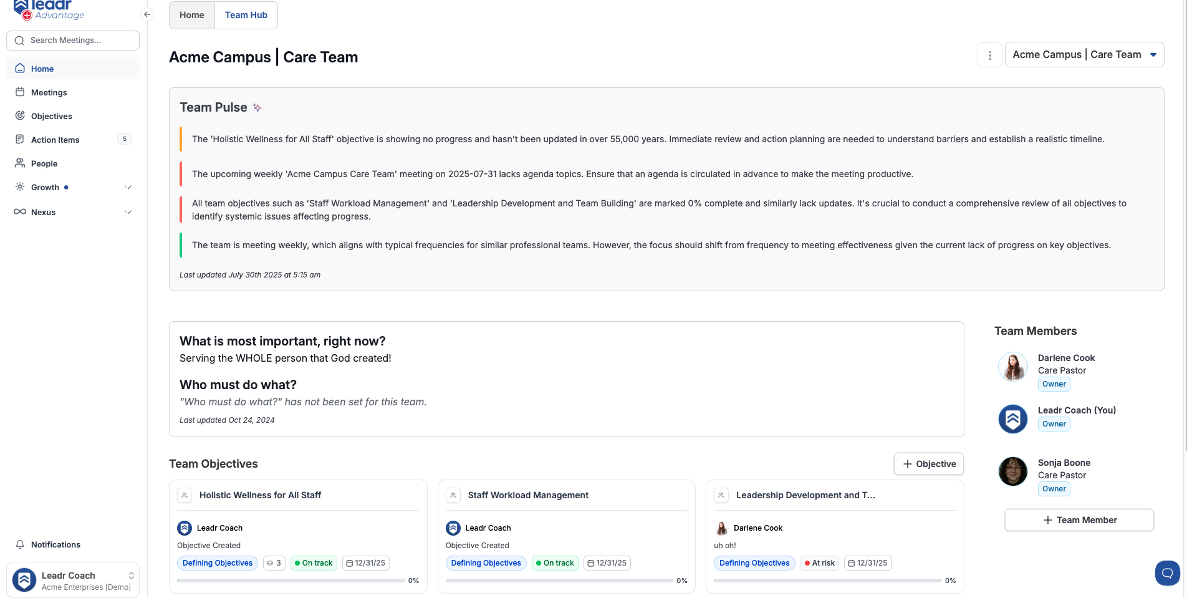Image resolution: width=1187 pixels, height=598 pixels.
Task: Click Leadr Coach (You) team member avatar
Action: [1013, 419]
